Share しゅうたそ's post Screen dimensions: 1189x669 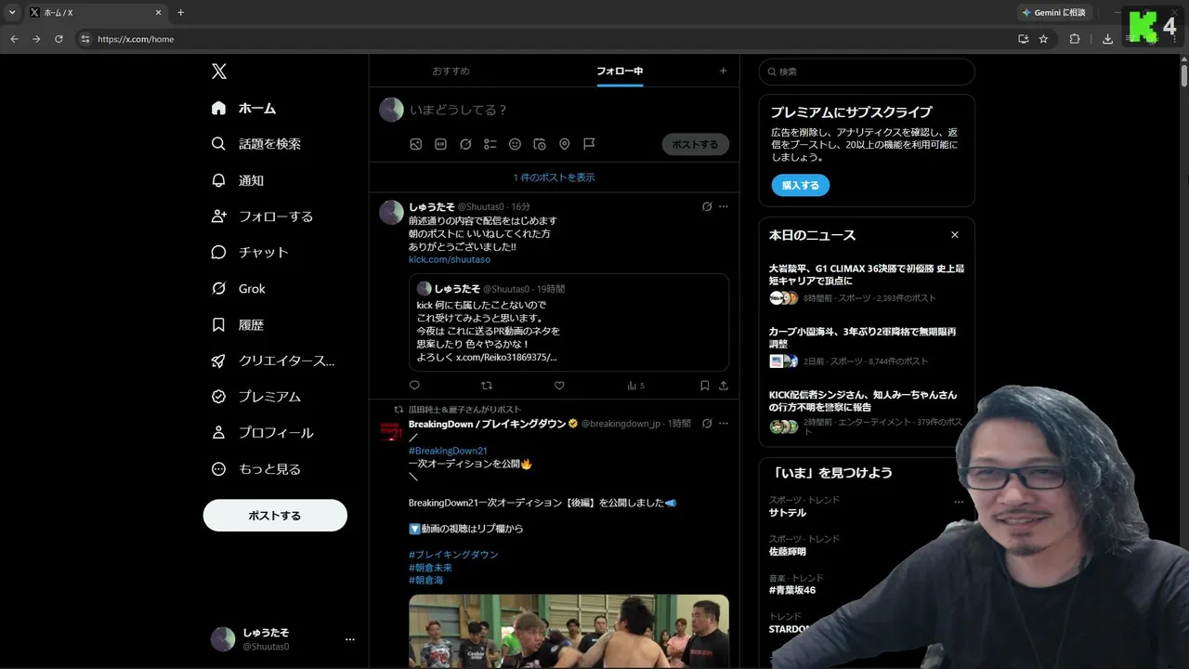pyautogui.click(x=724, y=386)
